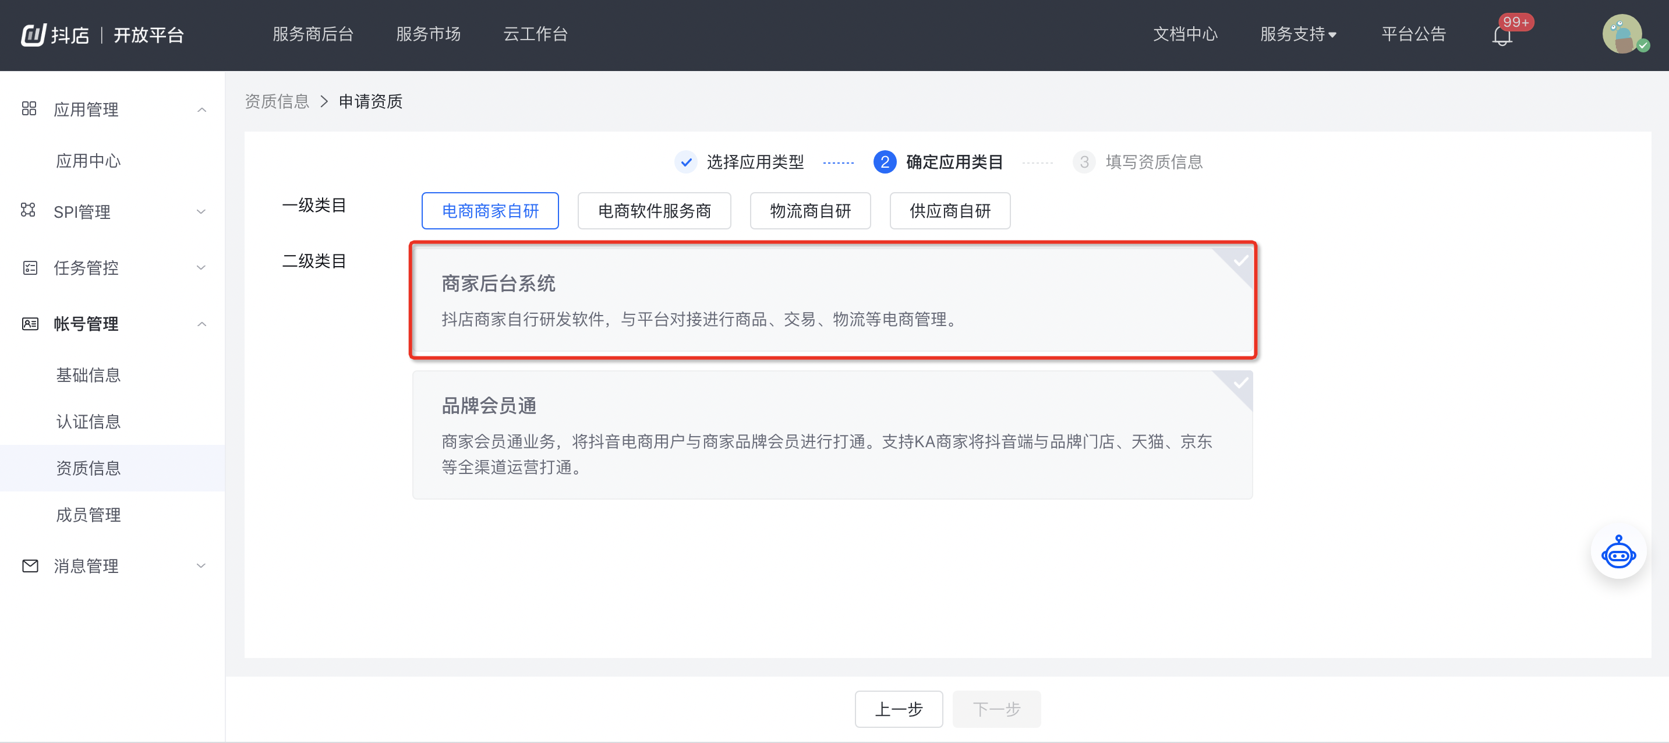Go to 成员管理 in sidebar
The width and height of the screenshot is (1669, 743).
pos(88,515)
